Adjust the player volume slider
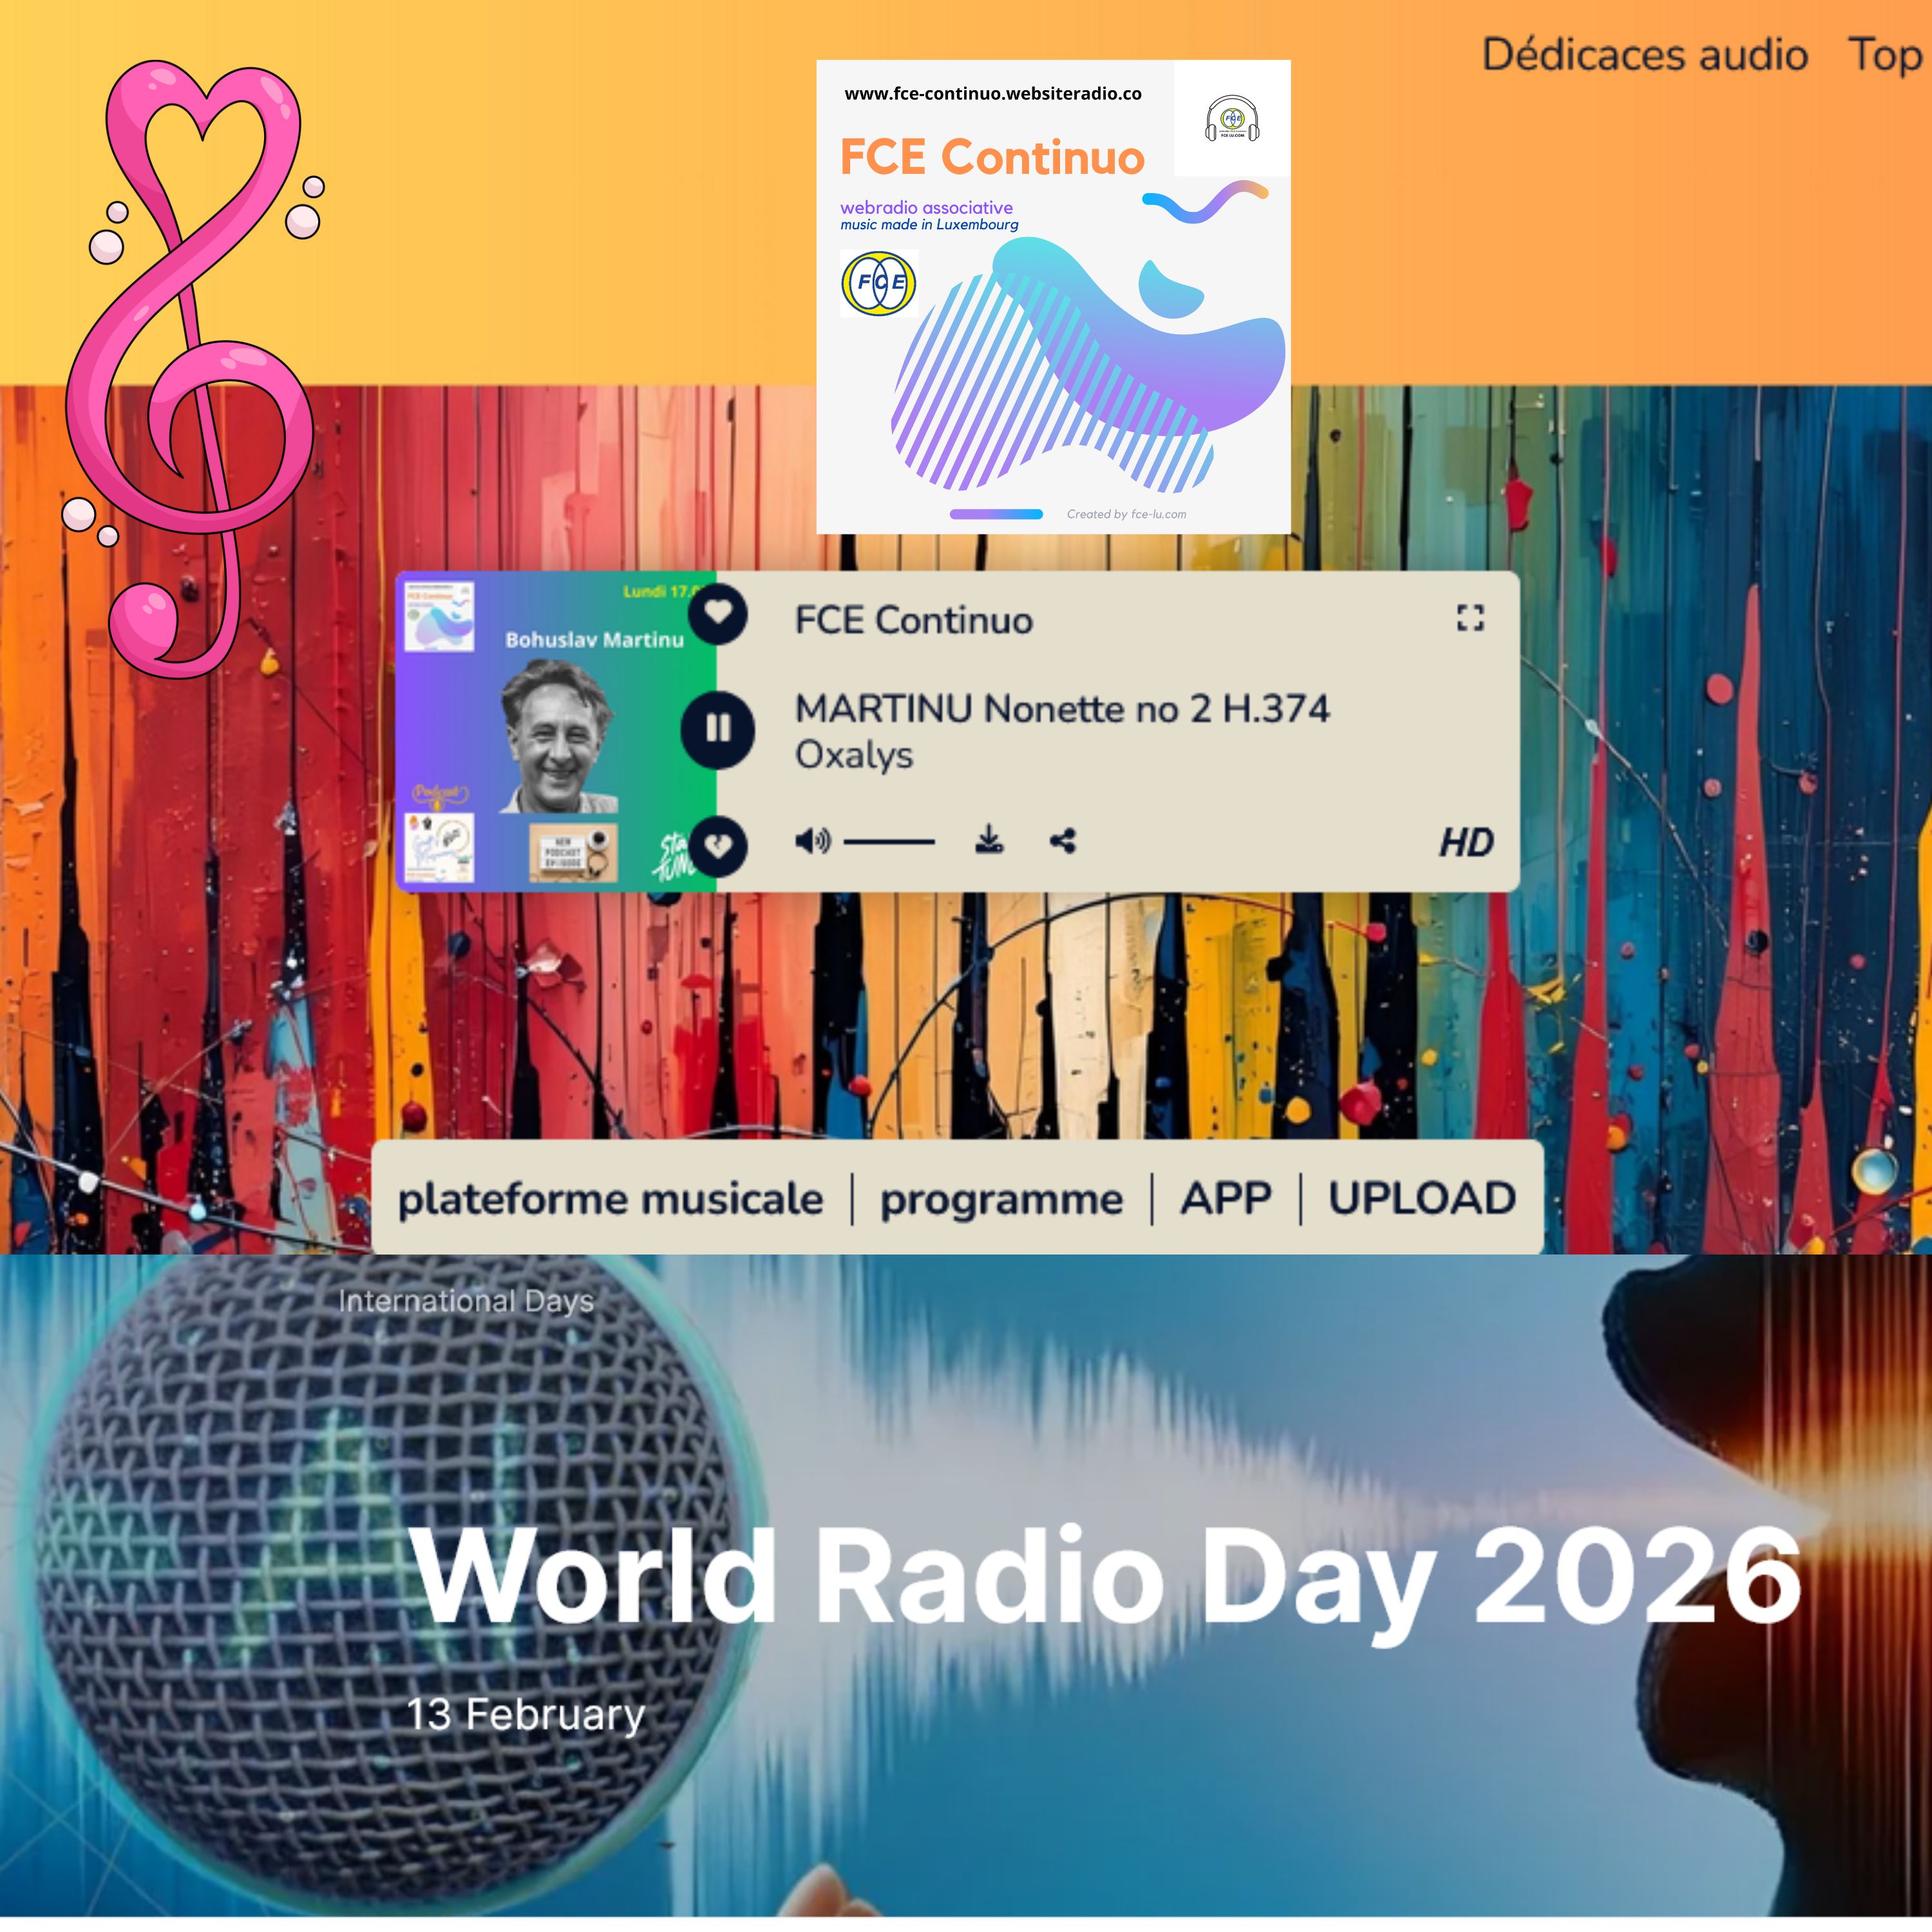The image size is (1932, 1932). (x=889, y=842)
